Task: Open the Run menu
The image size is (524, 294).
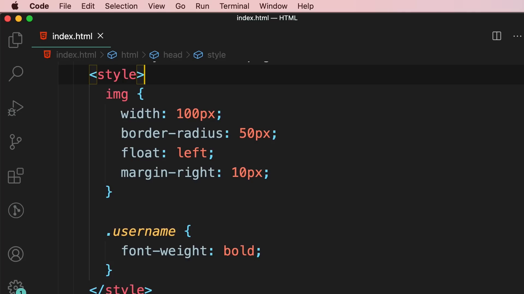Action: click(202, 6)
